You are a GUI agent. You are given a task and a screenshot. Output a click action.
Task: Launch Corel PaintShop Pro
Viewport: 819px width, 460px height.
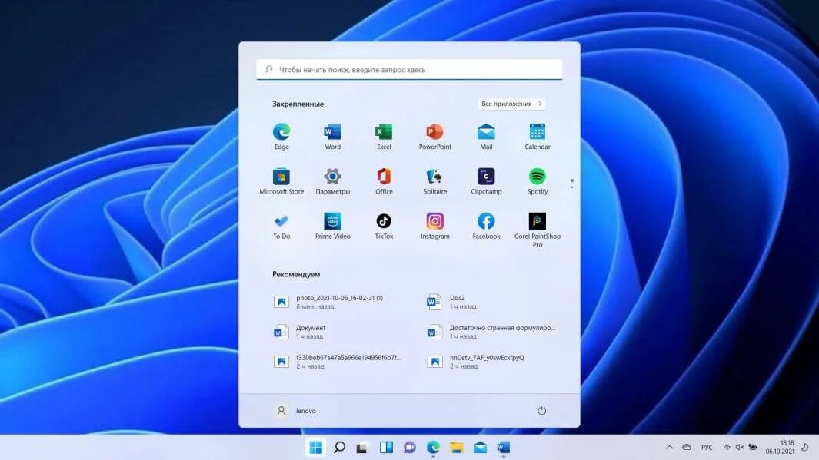(x=538, y=230)
